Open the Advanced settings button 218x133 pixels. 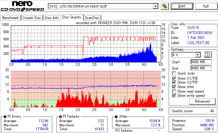click(202, 101)
